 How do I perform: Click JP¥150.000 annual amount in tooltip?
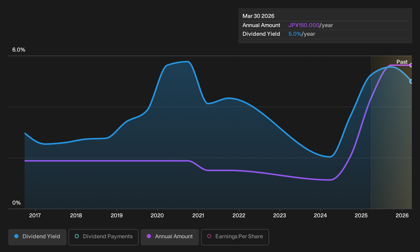click(304, 25)
